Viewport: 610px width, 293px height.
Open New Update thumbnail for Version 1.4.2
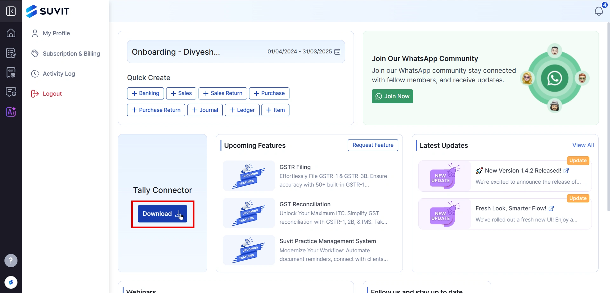coord(444,176)
